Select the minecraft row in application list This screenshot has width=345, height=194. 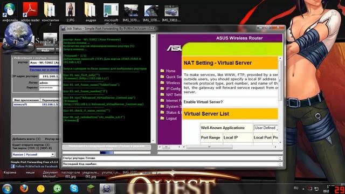click(36, 105)
